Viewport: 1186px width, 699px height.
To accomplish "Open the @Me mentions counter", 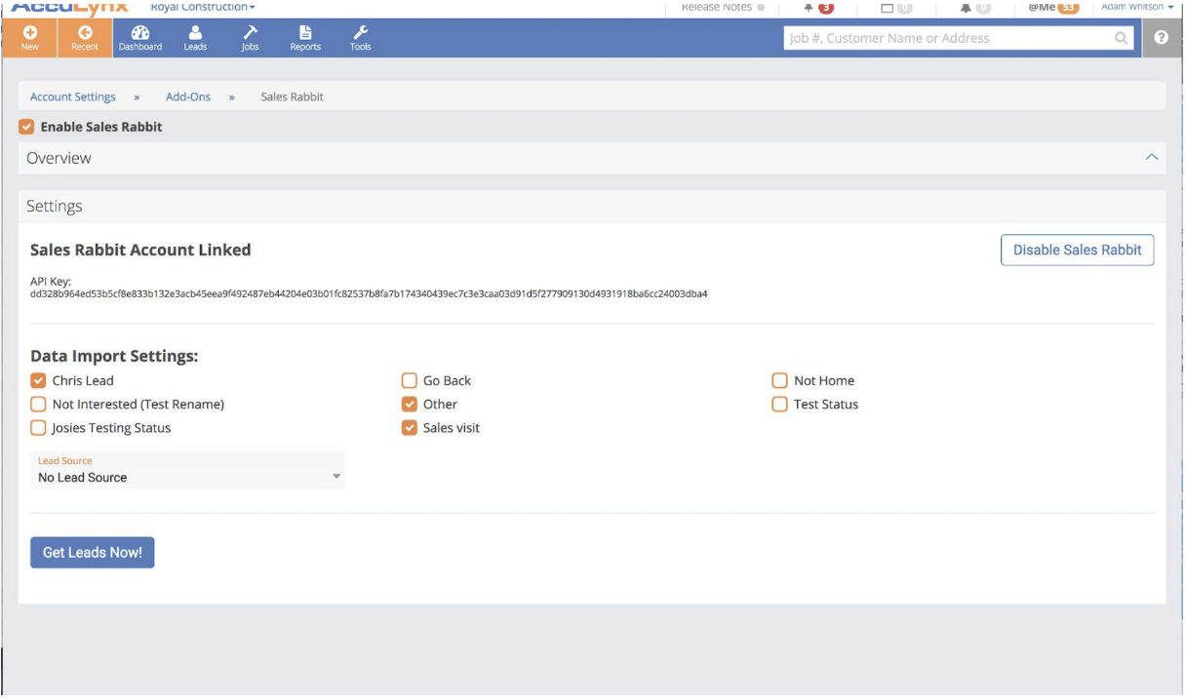I will (x=1054, y=8).
